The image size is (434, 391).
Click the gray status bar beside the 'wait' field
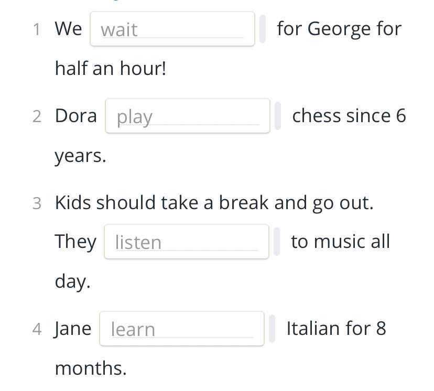click(x=263, y=29)
